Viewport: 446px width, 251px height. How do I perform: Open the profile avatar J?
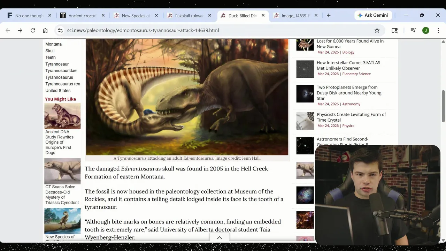tap(426, 30)
